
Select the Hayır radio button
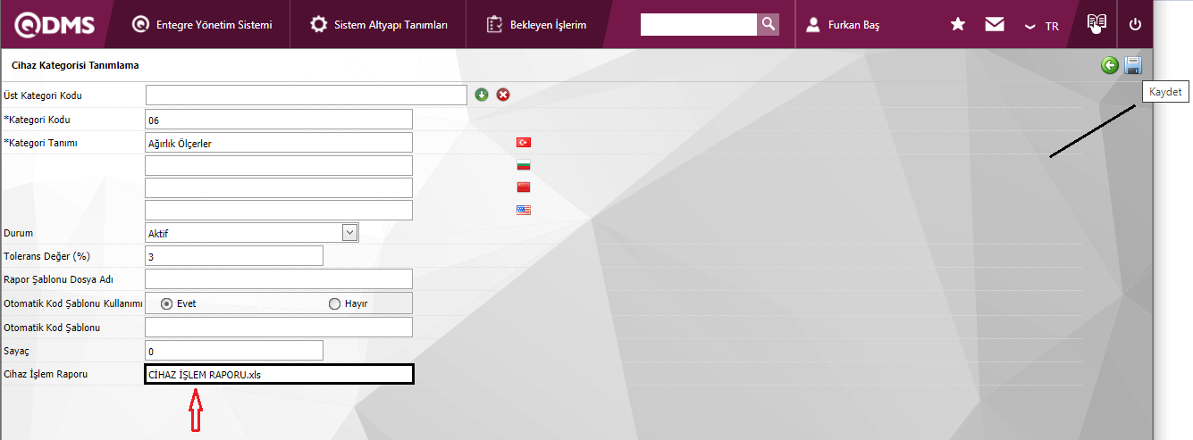point(335,303)
